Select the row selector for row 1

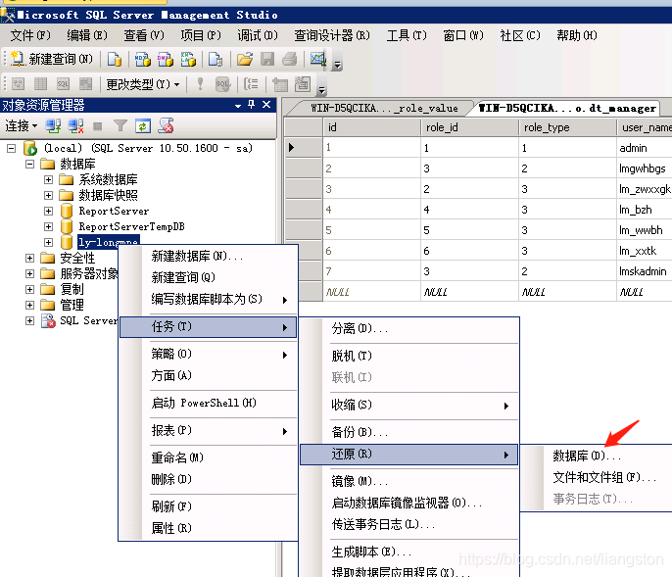(x=304, y=148)
